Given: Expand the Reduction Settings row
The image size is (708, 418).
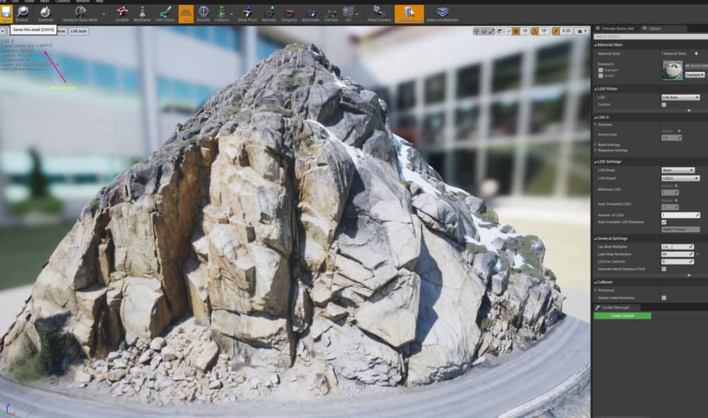Looking at the screenshot, I should pyautogui.click(x=596, y=151).
